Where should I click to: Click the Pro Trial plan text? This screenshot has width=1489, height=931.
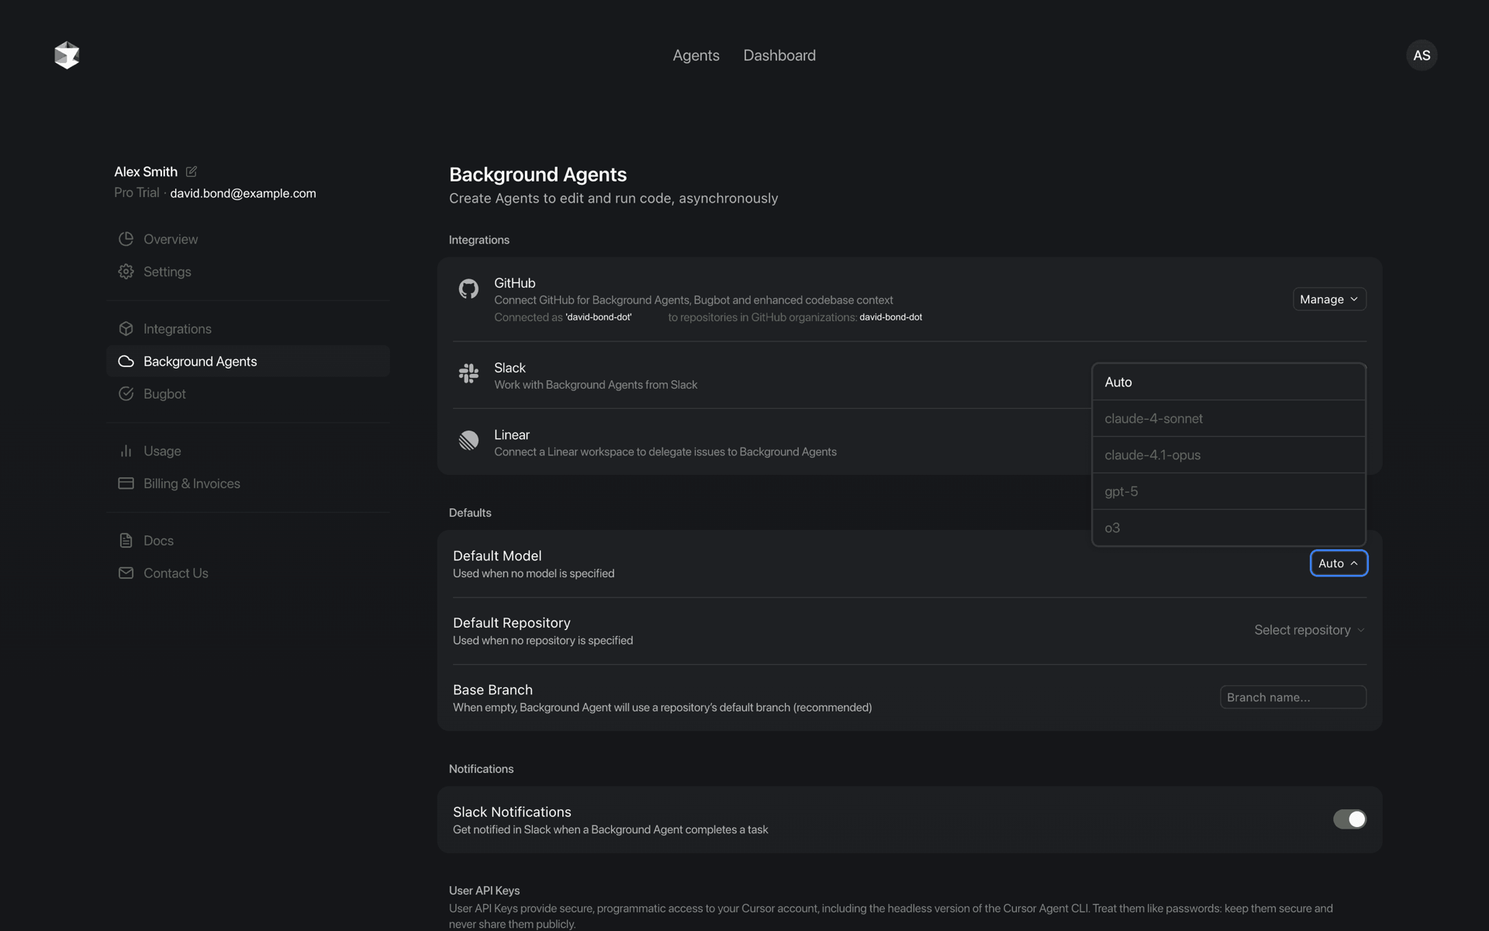(x=136, y=192)
